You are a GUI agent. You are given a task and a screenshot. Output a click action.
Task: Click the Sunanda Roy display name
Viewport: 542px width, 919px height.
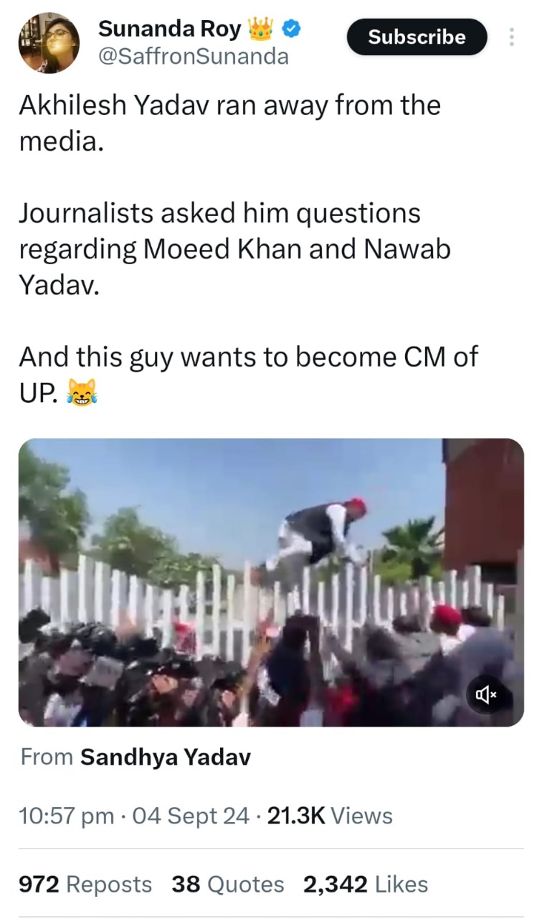[x=169, y=30]
